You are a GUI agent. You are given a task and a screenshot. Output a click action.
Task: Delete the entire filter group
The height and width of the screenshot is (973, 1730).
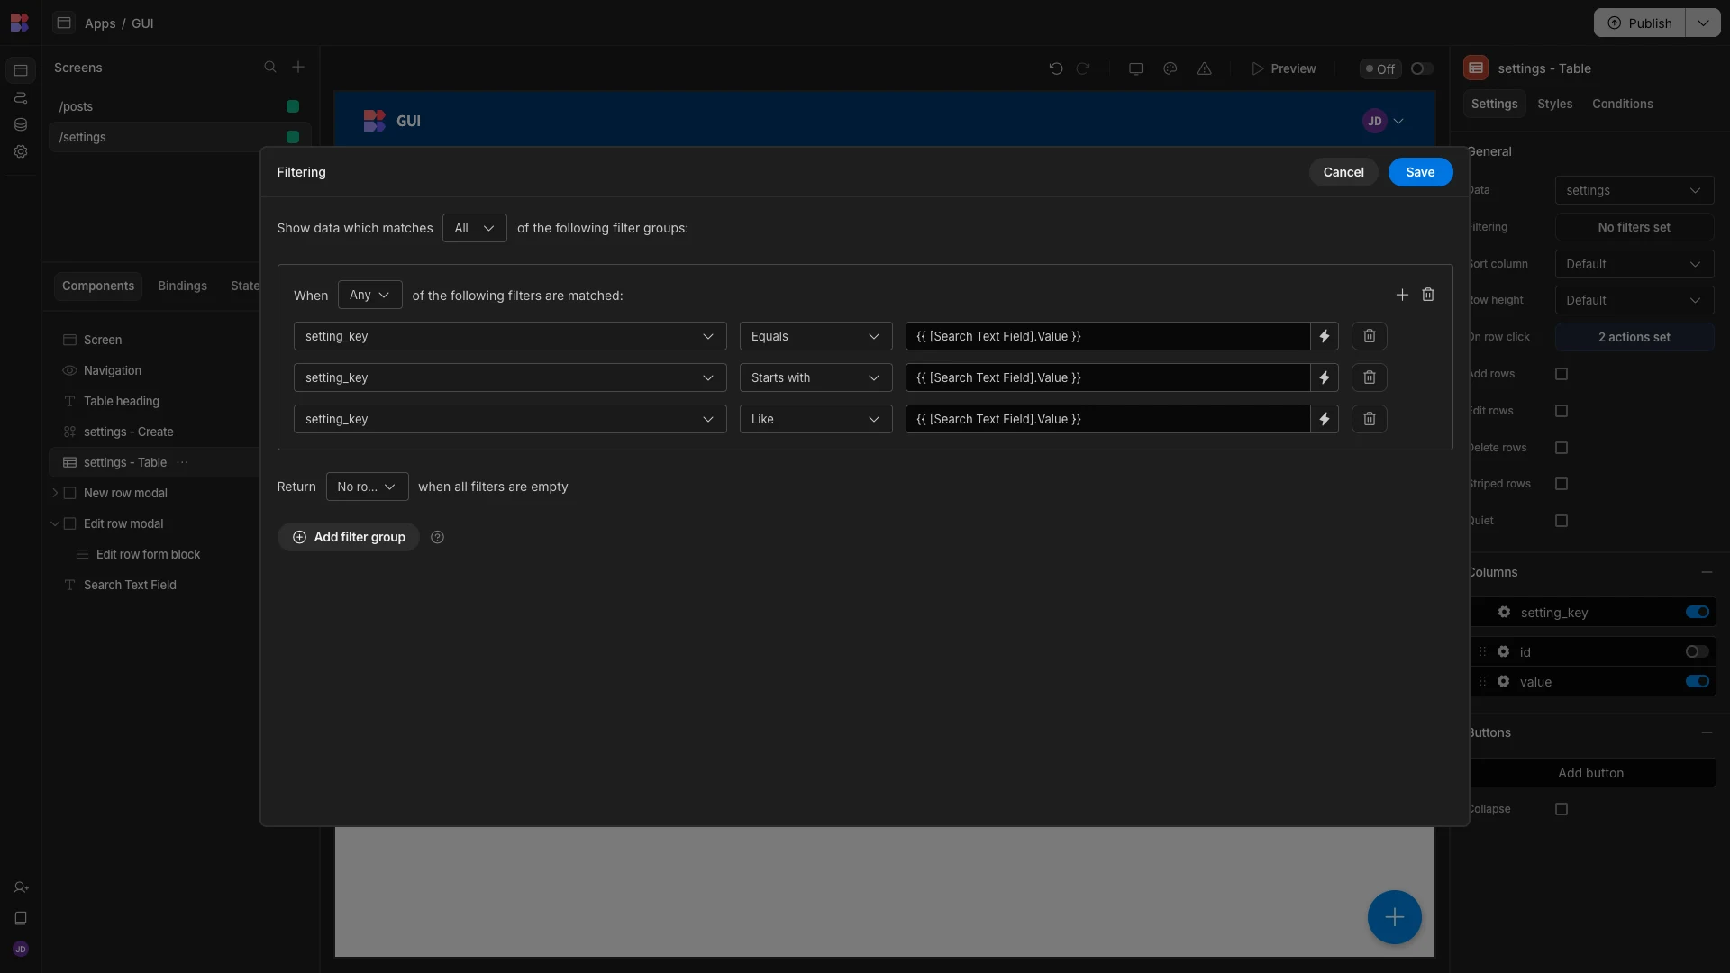(1428, 295)
